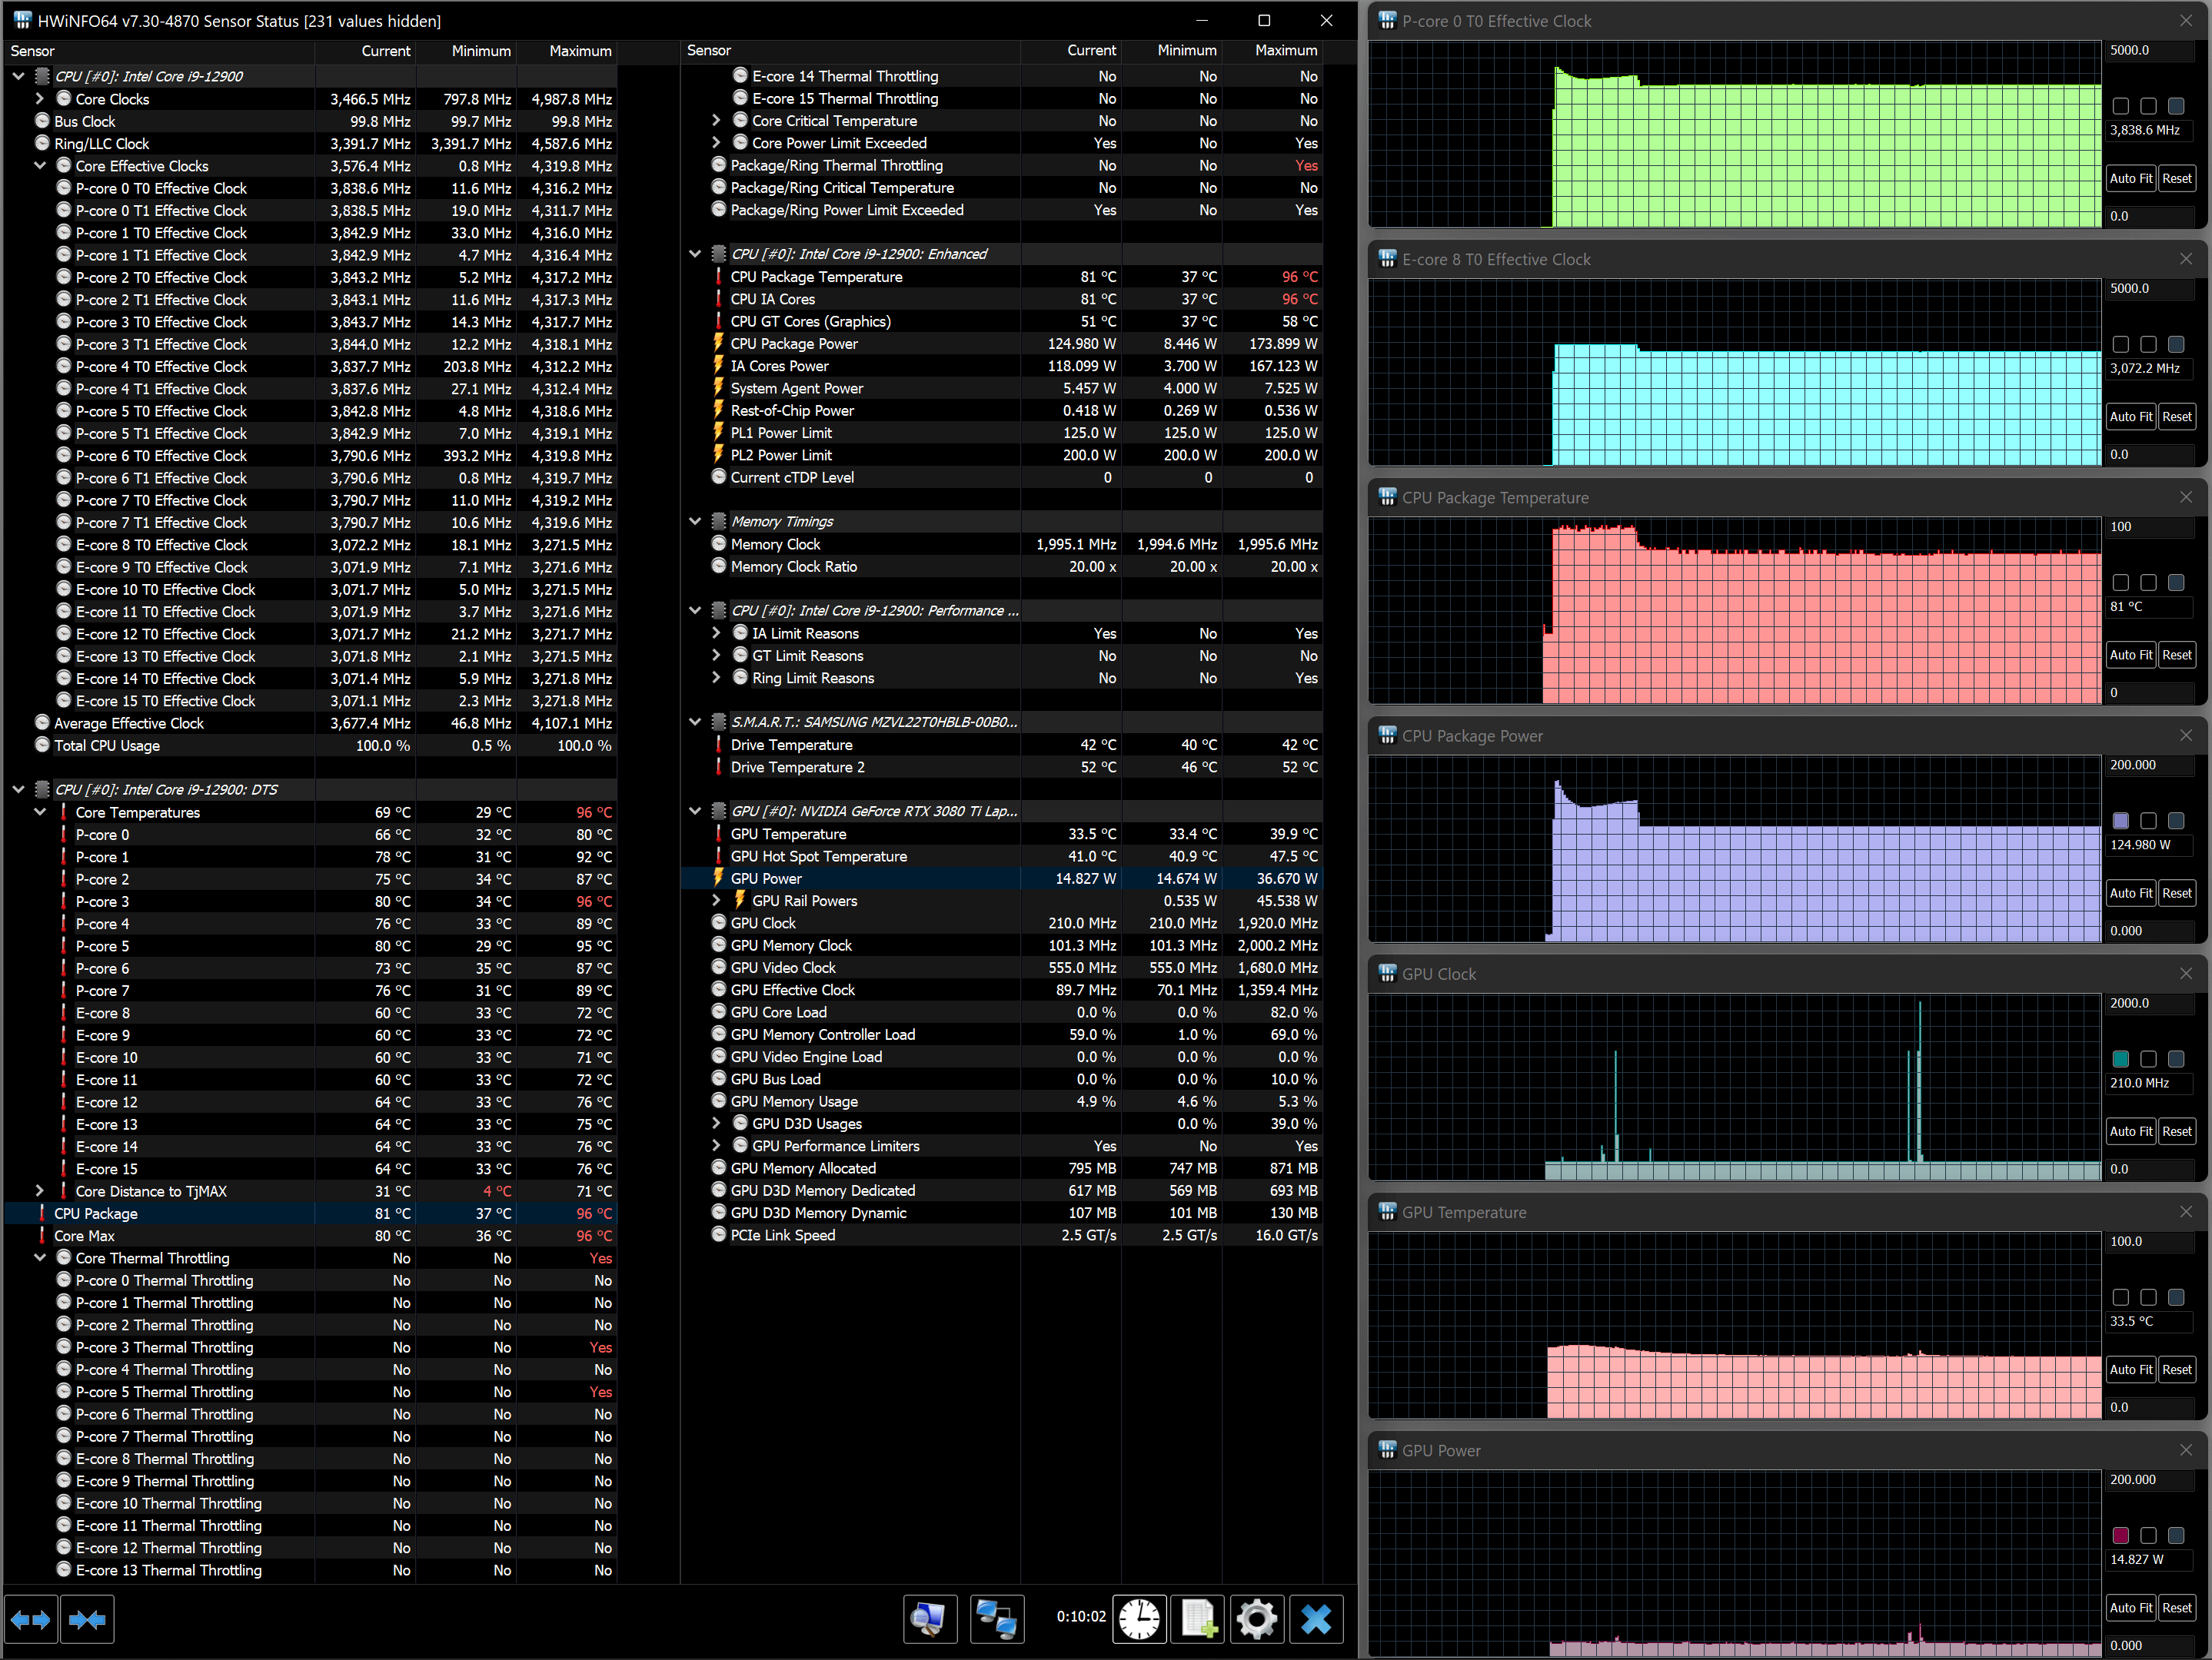Expand the Core Clocks row
The image size is (2212, 1660).
(x=40, y=99)
